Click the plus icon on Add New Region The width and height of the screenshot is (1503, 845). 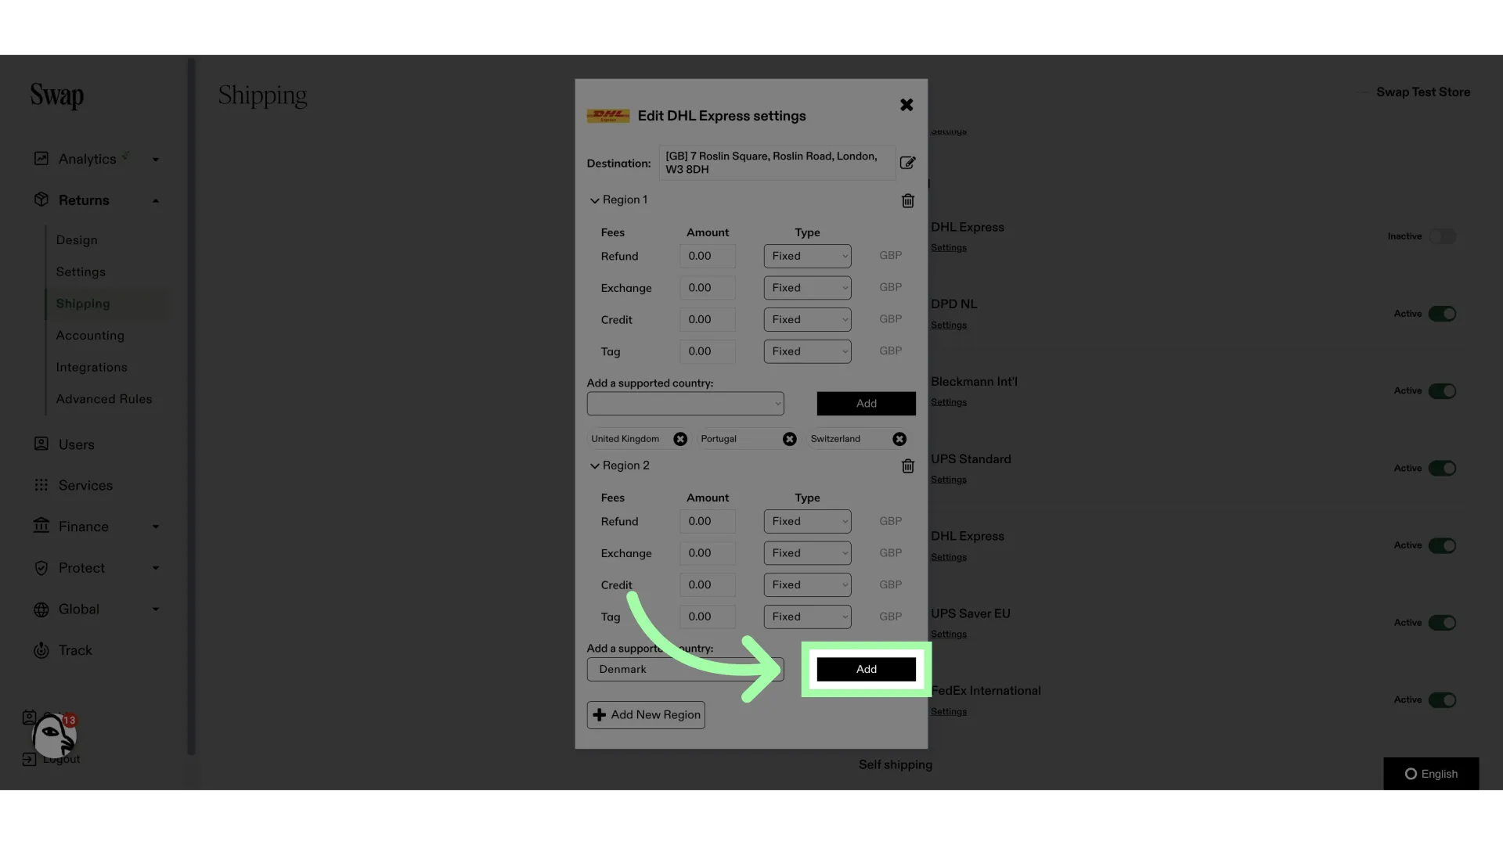point(600,715)
